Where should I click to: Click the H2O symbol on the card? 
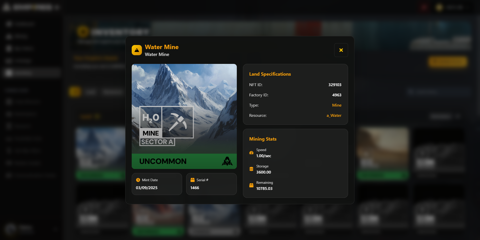(151, 118)
